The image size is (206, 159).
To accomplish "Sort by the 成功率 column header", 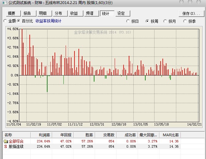I will click(x=127, y=135).
